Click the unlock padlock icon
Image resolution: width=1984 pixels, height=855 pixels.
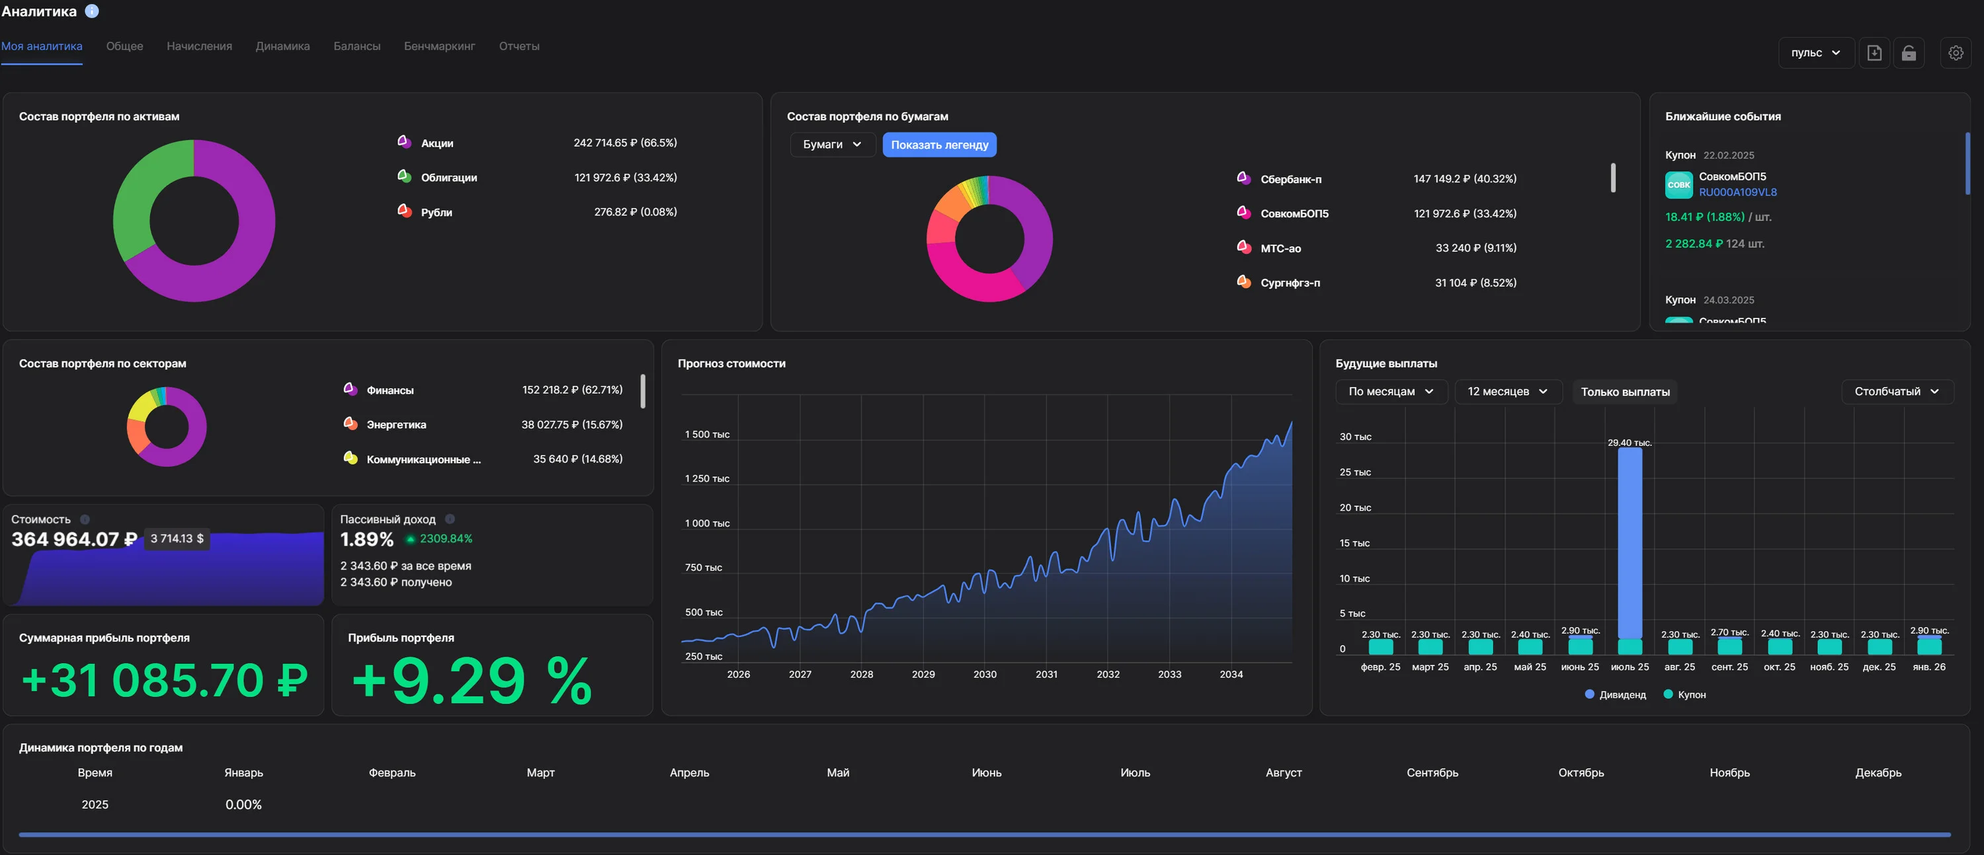click(1909, 53)
